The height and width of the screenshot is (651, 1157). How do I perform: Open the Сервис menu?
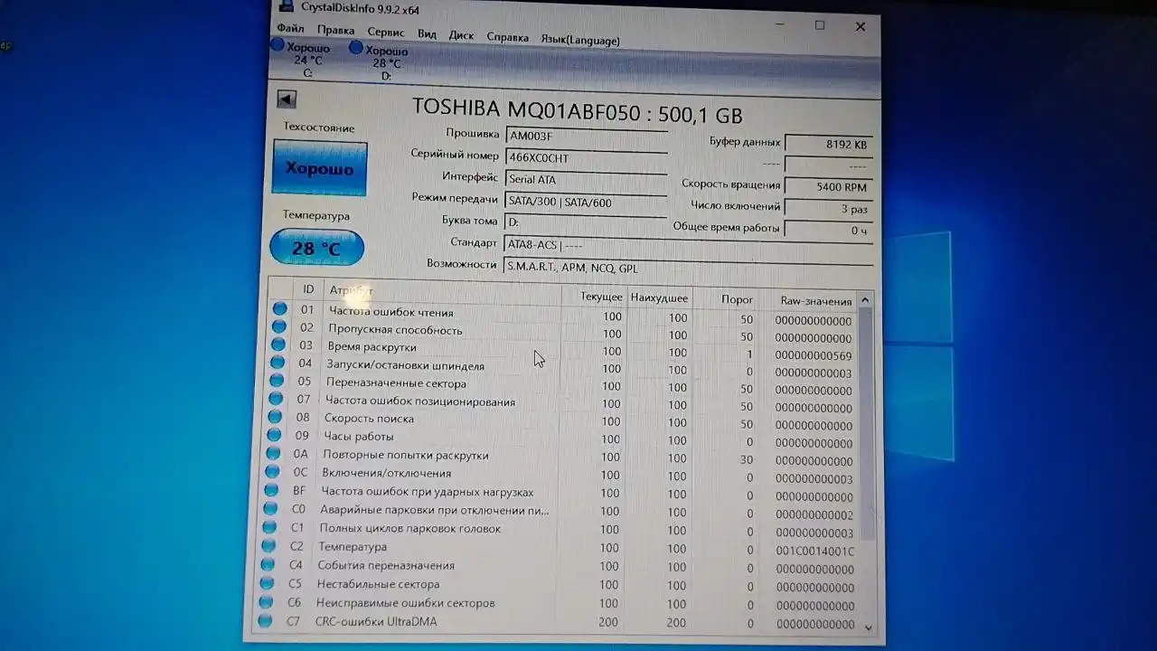[386, 32]
